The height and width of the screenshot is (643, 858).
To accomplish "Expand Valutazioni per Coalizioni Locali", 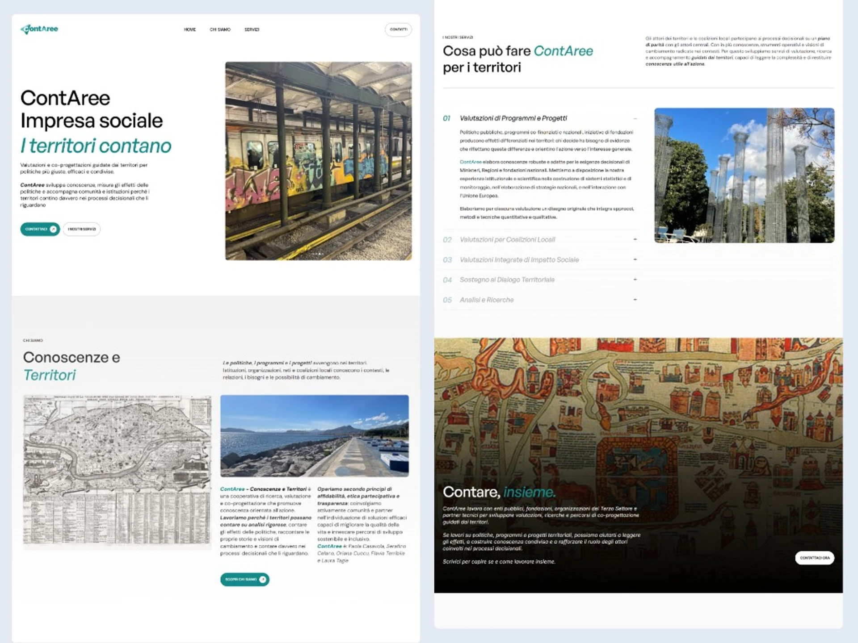I will coord(635,239).
